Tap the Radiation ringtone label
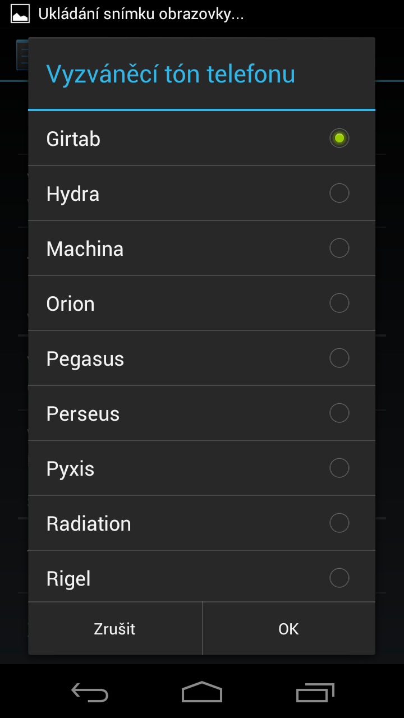Screen dimensions: 404x718 89,524
